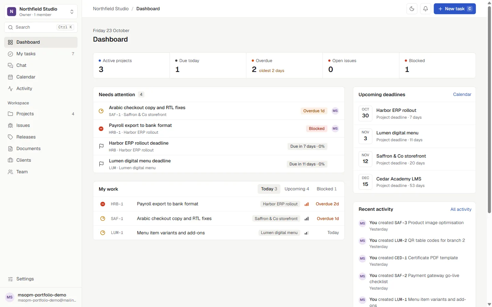
Task: Click the blocked status icon for Payroll export in Needs attention
Action: pyautogui.click(x=101, y=129)
